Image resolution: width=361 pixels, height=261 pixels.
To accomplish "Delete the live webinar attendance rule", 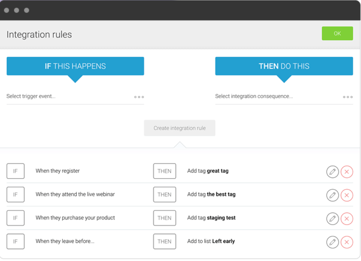I will (x=347, y=195).
